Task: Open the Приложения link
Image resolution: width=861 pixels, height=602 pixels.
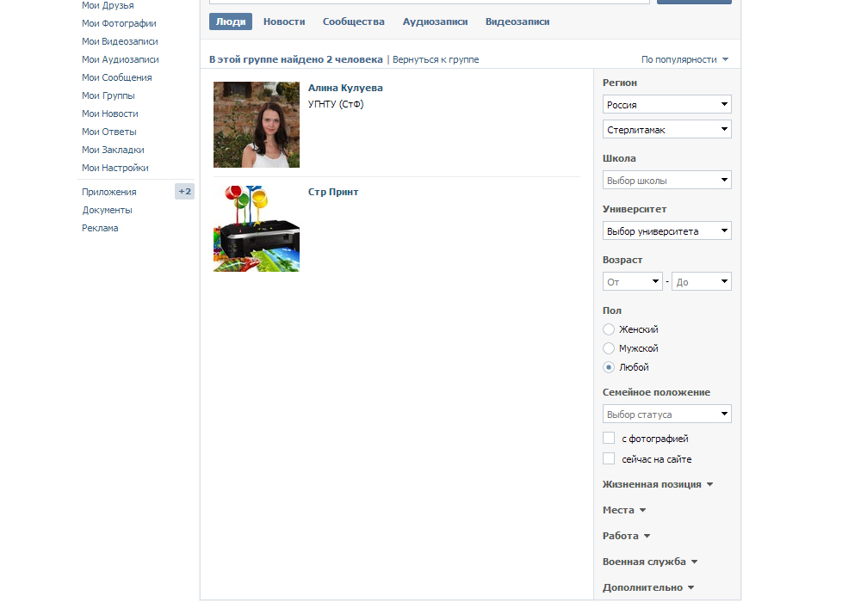Action: pos(109,192)
